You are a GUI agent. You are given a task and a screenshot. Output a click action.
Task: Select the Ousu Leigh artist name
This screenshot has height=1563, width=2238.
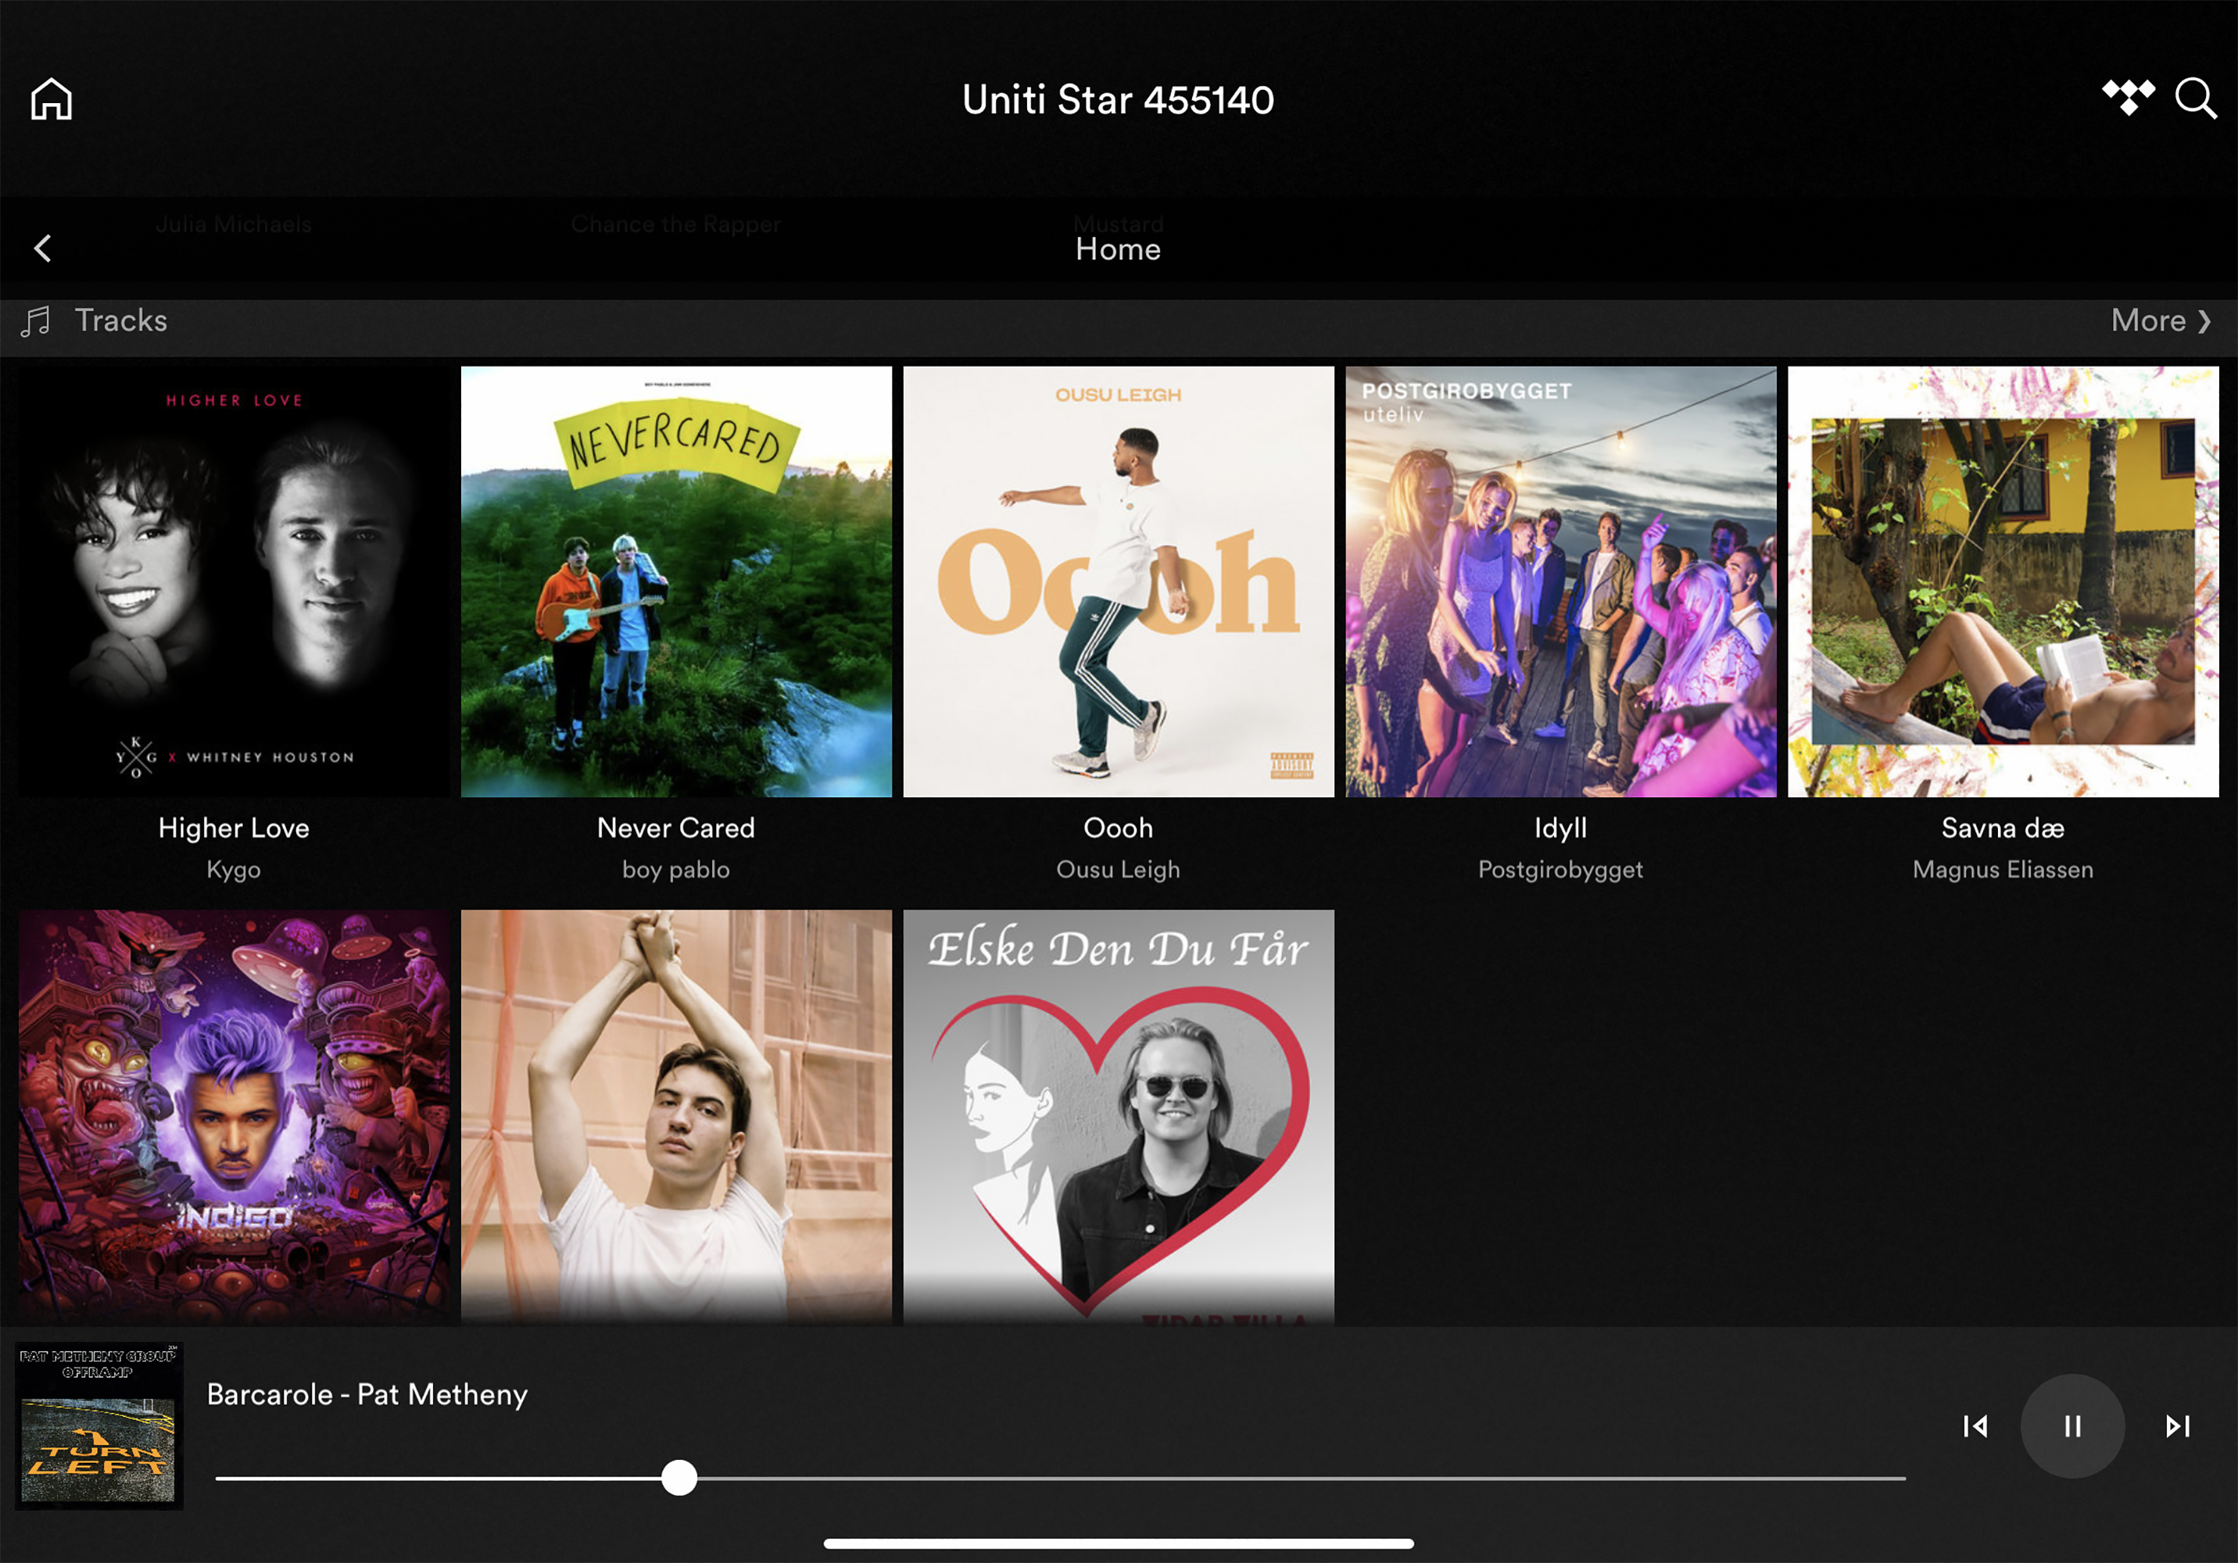point(1119,870)
